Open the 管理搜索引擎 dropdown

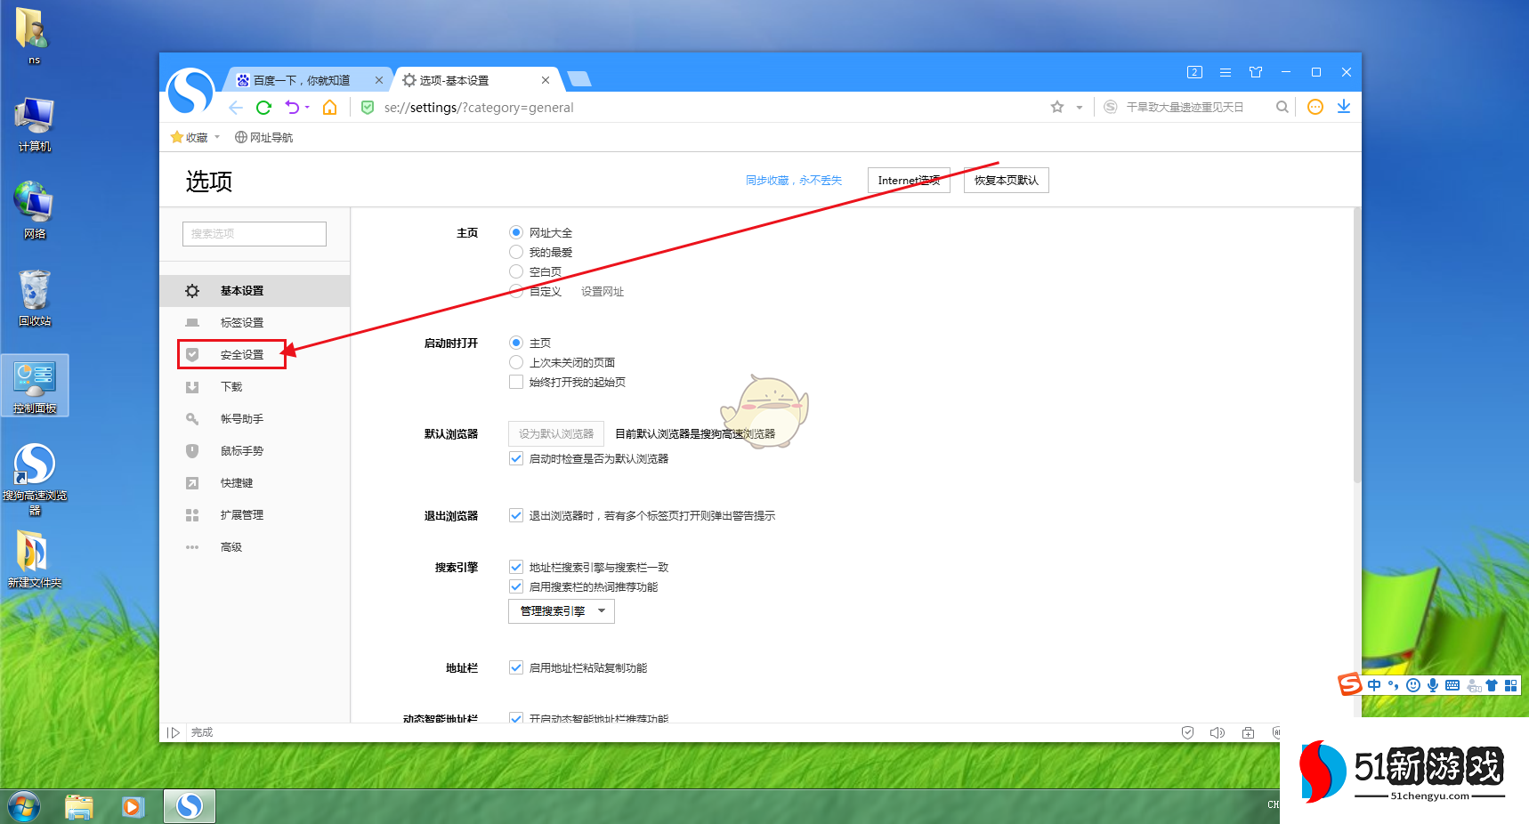tap(561, 611)
